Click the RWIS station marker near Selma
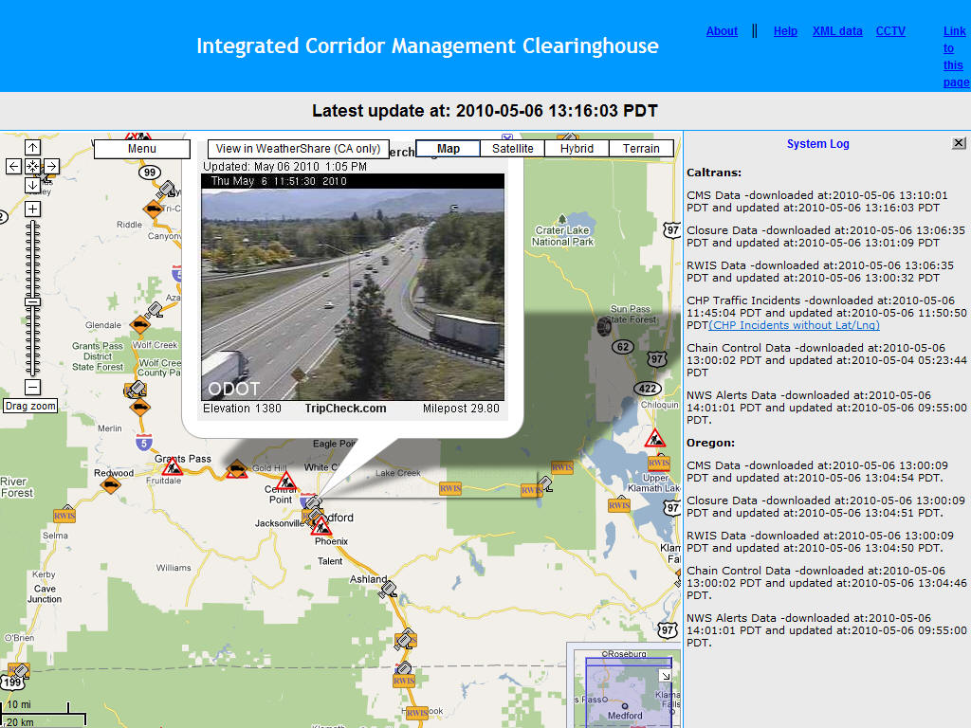Image resolution: width=971 pixels, height=728 pixels. click(x=64, y=515)
